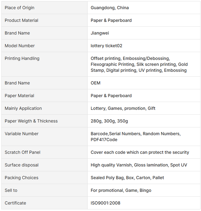Image resolution: width=201 pixels, height=211 pixels.
Task: Select the Product Material label
Action: pos(21,20)
